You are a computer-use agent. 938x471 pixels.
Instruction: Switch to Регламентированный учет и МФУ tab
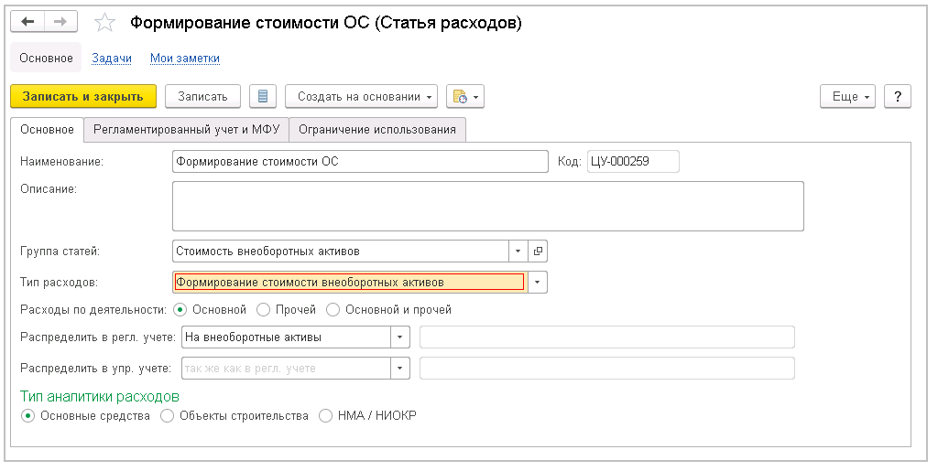click(186, 130)
